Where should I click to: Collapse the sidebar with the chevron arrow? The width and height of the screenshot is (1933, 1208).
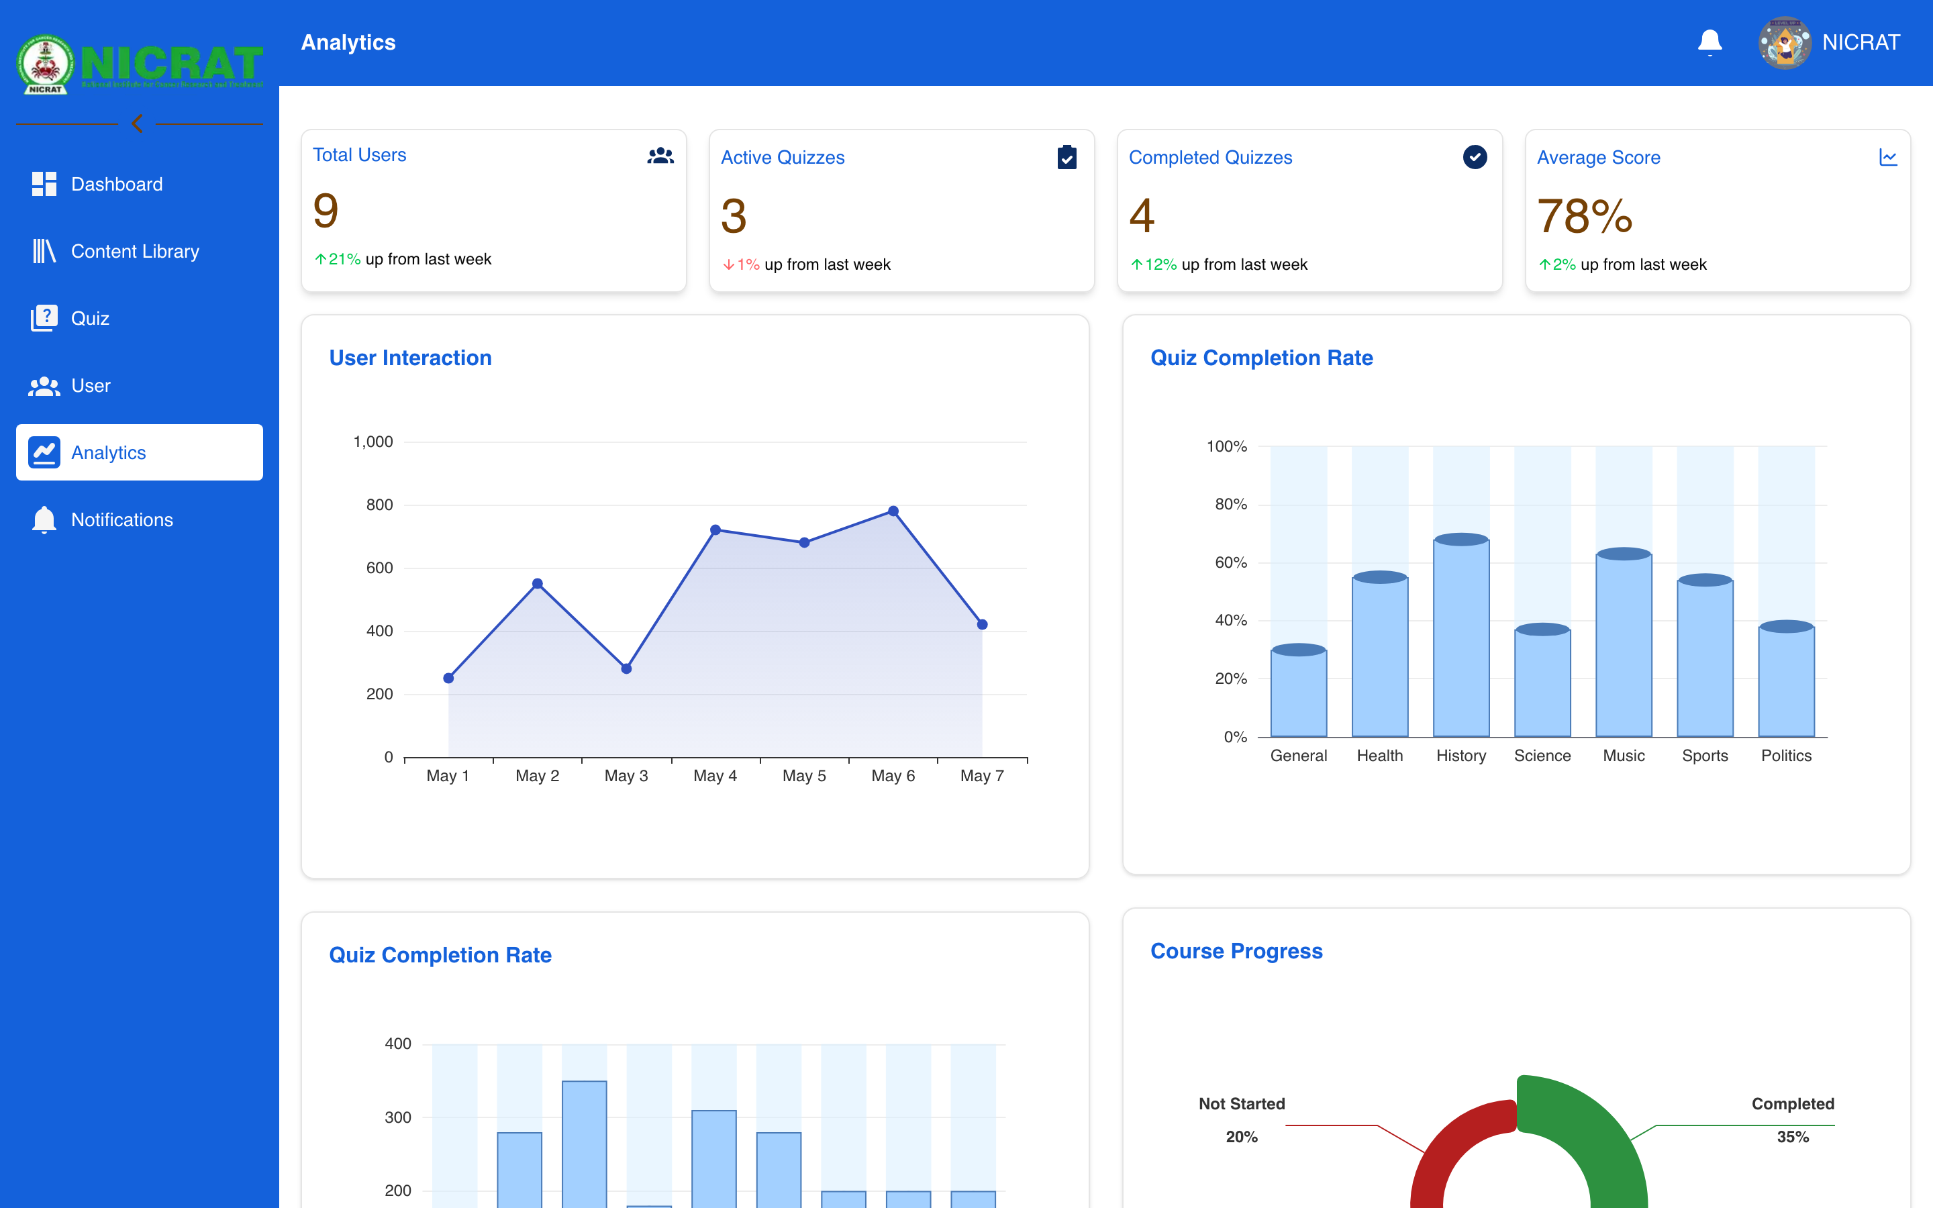138,124
